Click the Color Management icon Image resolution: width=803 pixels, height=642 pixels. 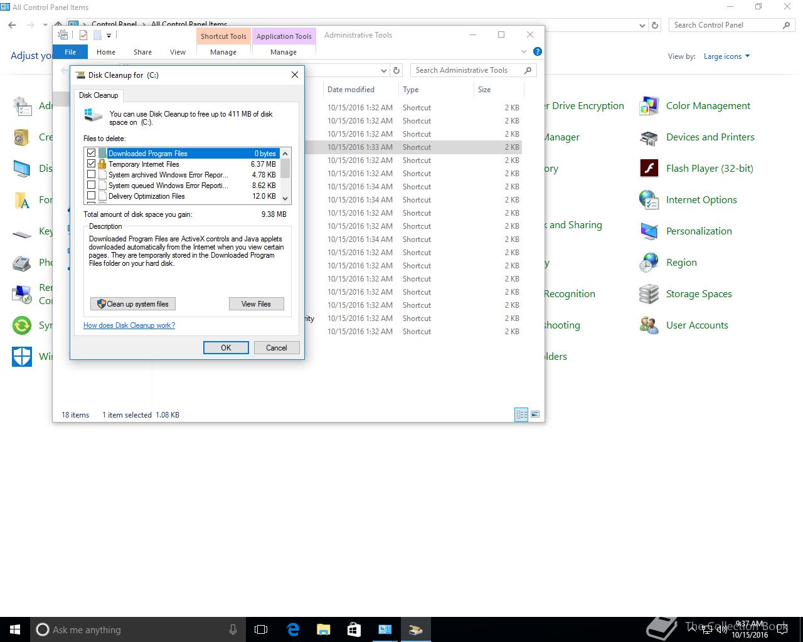pos(649,106)
